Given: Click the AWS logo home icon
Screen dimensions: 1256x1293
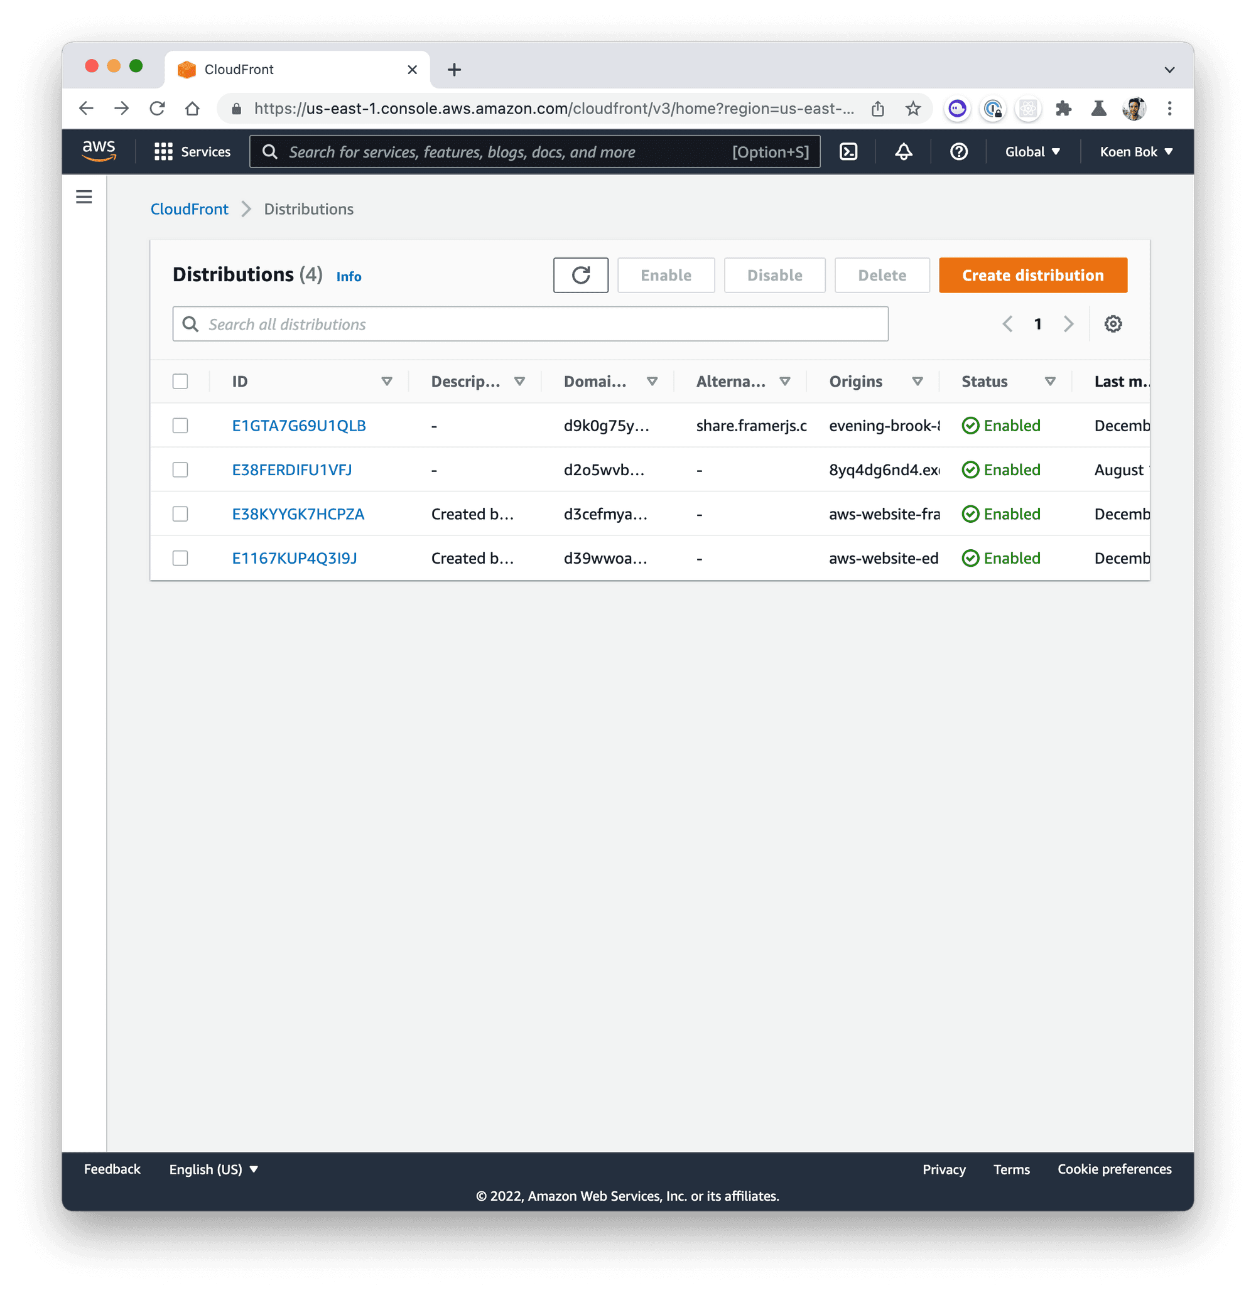Looking at the screenshot, I should [99, 151].
